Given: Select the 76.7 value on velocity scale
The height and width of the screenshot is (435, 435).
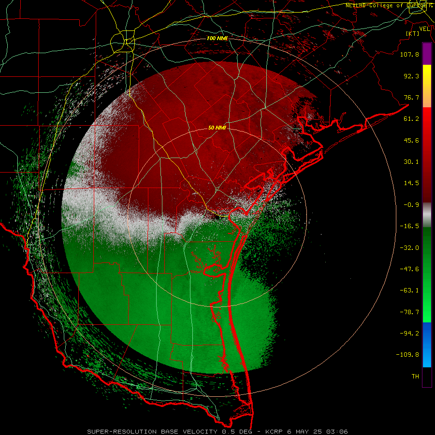Looking at the screenshot, I should [411, 97].
